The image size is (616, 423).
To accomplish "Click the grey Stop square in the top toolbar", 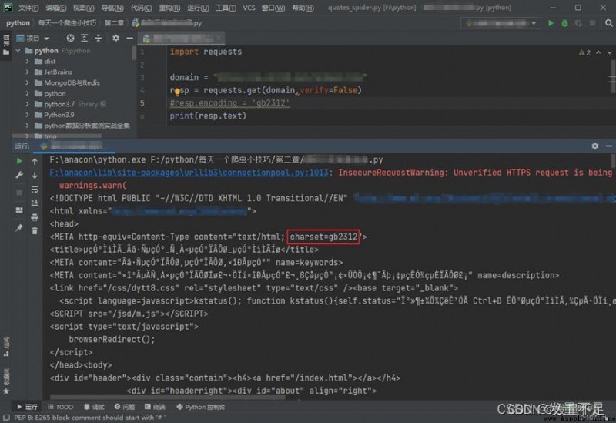I will click(x=592, y=23).
